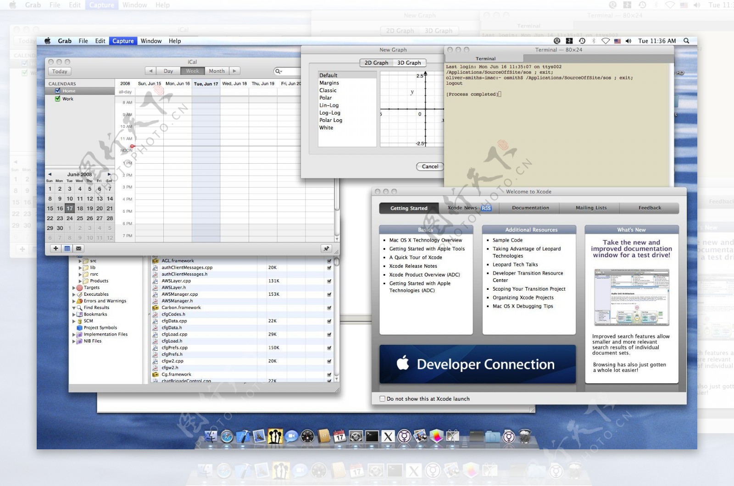
Task: Click the RSS badge beside Xcode News
Action: [486, 208]
